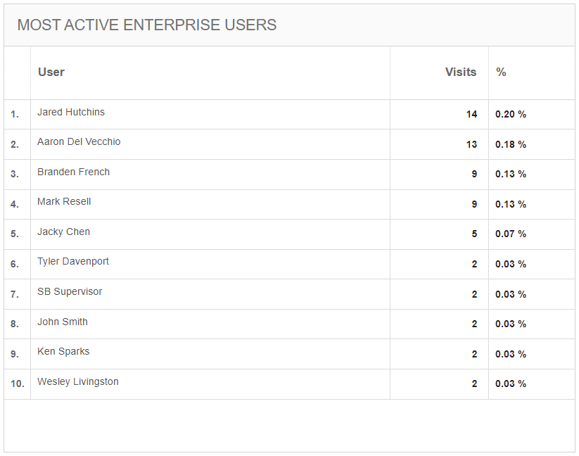
Task: Click the % column header
Action: 501,72
